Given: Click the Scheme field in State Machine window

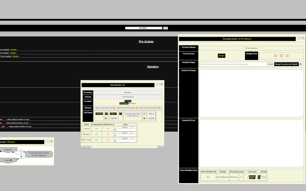Looking at the screenshot, I should (128, 97).
